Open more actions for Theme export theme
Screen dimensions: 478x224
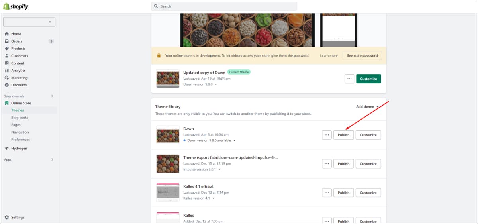point(327,163)
